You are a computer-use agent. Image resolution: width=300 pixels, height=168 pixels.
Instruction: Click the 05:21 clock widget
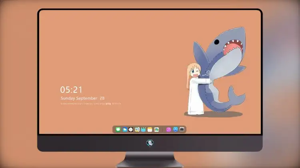tap(71, 90)
